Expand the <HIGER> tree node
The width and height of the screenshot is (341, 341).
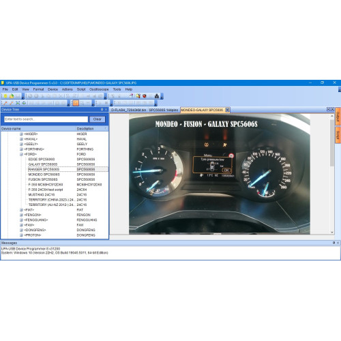(x=21, y=134)
